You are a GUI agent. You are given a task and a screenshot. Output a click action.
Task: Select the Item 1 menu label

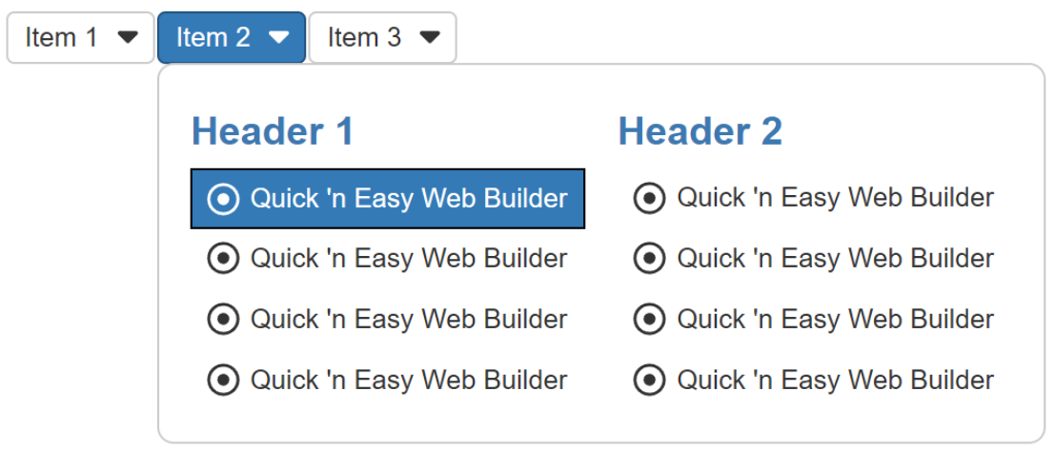[61, 37]
